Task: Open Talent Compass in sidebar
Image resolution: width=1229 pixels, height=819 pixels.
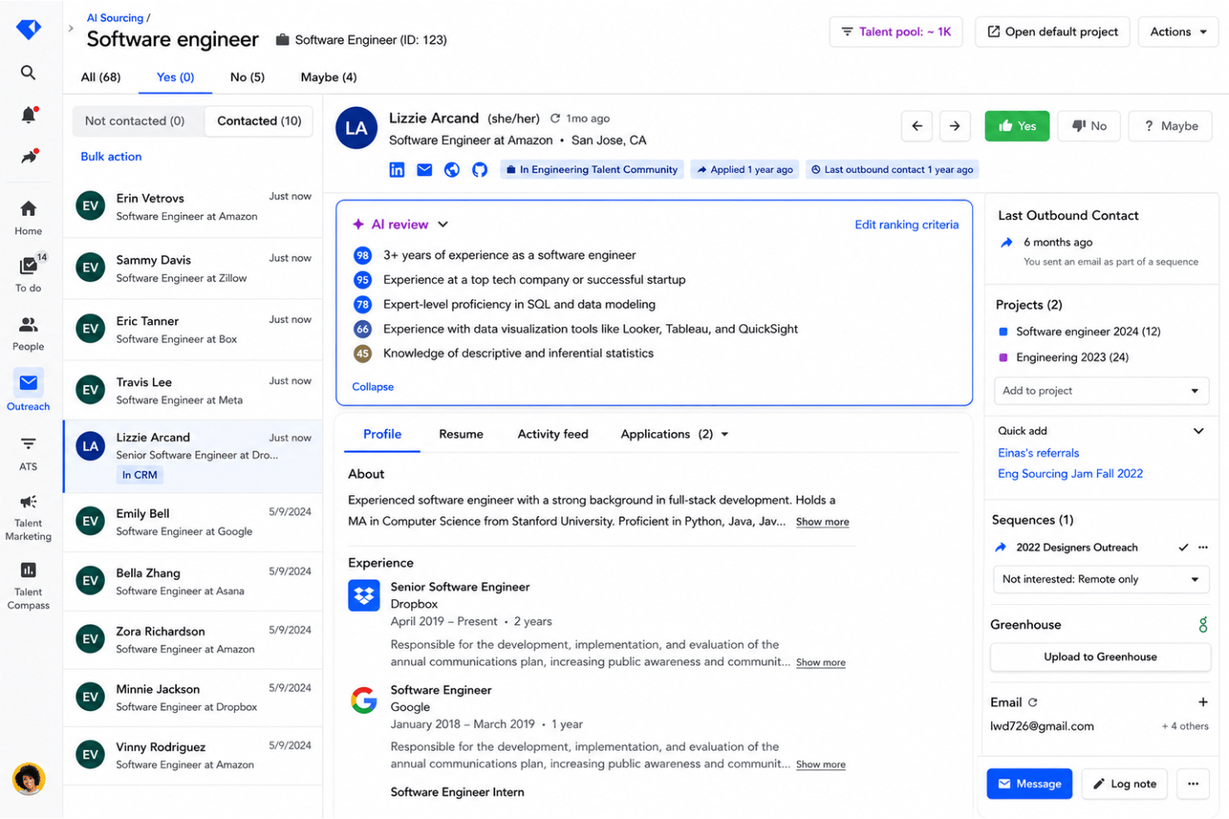Action: pos(28,586)
